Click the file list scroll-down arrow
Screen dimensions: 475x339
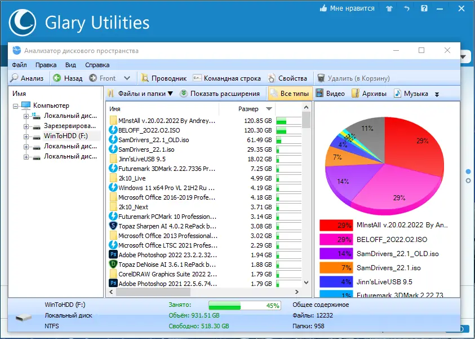pyautogui.click(x=307, y=283)
